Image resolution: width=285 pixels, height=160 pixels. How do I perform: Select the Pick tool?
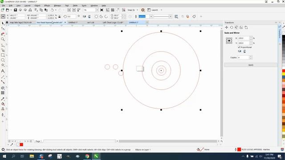coord(3,23)
